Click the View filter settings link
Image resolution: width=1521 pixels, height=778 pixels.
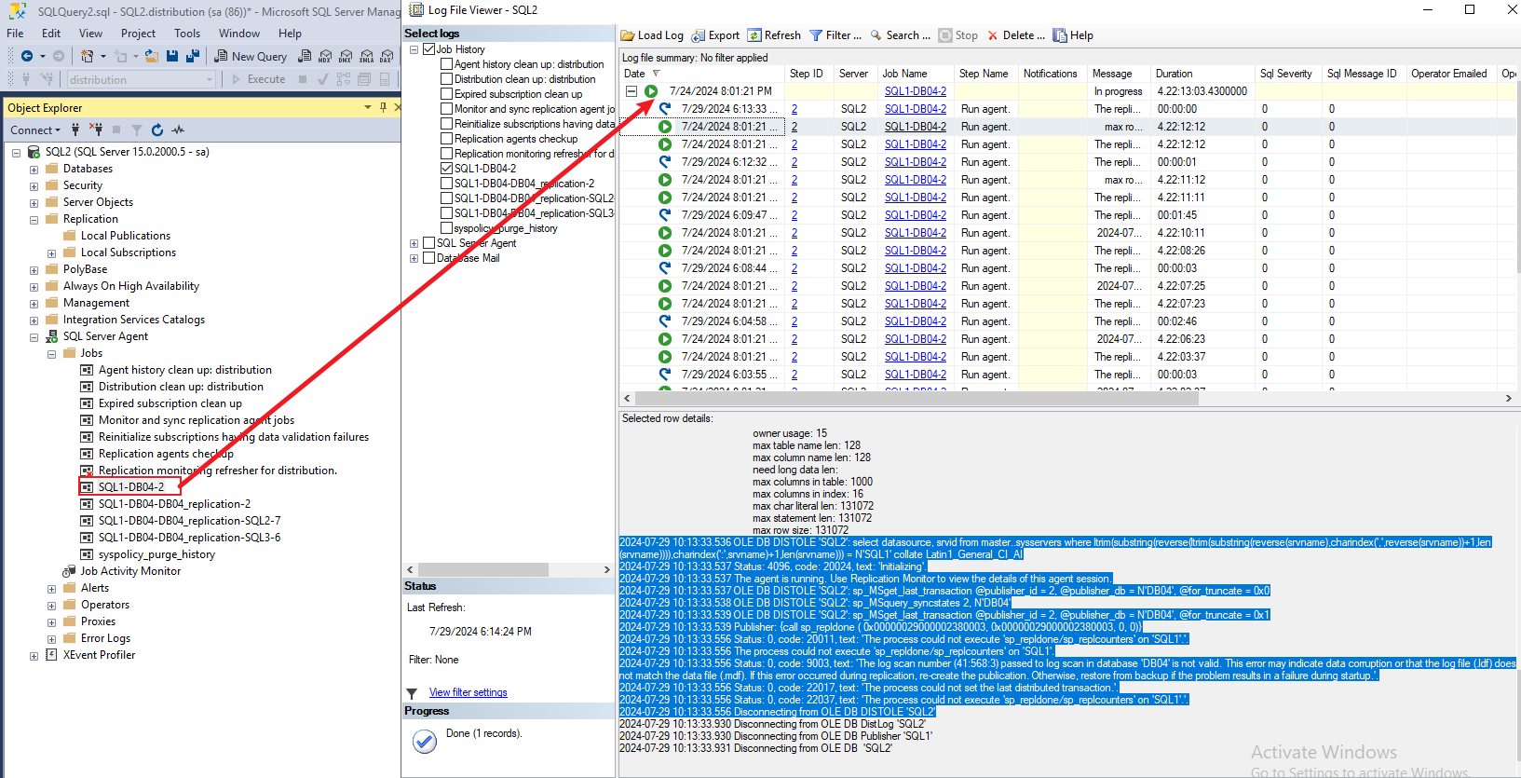click(469, 692)
